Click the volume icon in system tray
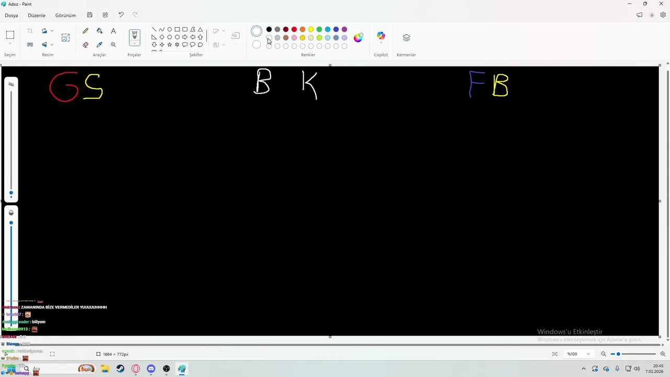670x377 pixels. tap(636, 369)
